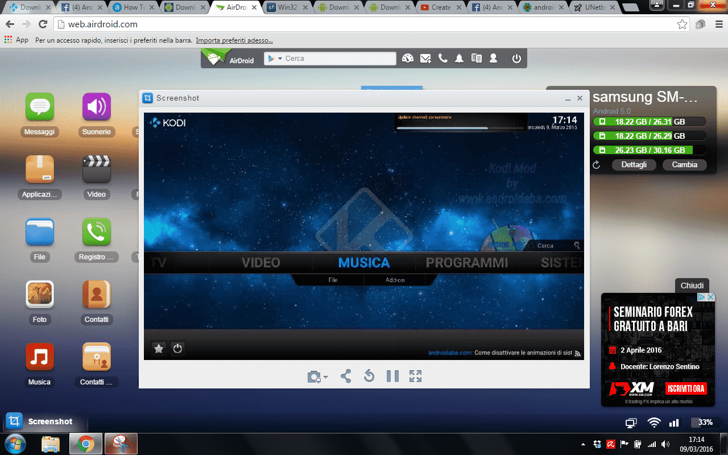728x455 pixels.
Task: Open the Contatti desktop icon
Action: click(x=97, y=295)
